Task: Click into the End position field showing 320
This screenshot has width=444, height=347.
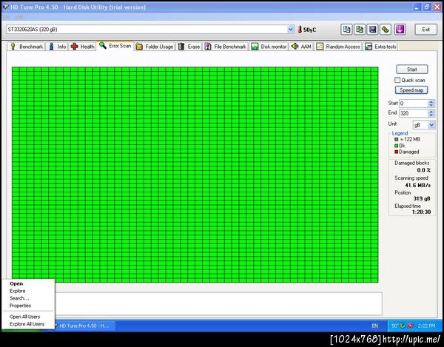Action: 414,113
